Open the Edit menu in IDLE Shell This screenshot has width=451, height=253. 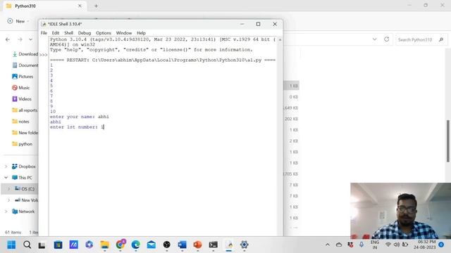tap(56, 33)
